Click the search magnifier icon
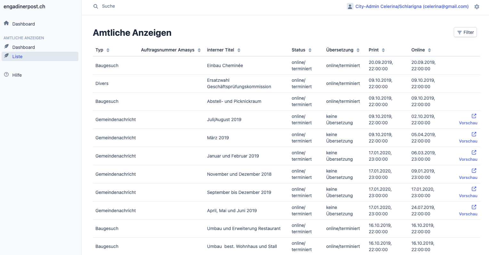Image resolution: width=489 pixels, height=255 pixels. [x=96, y=6]
